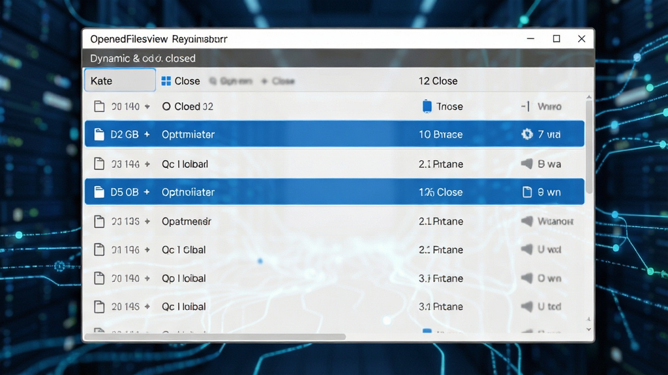
Task: Expand plus arrow beside 31 196
Action: 147,249
